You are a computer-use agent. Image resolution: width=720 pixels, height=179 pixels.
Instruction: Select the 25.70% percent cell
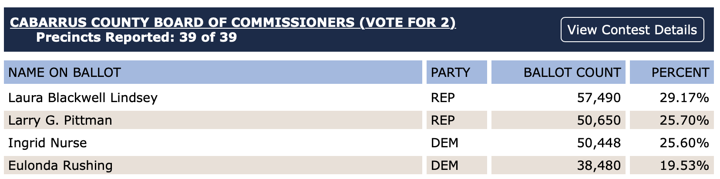point(684,120)
